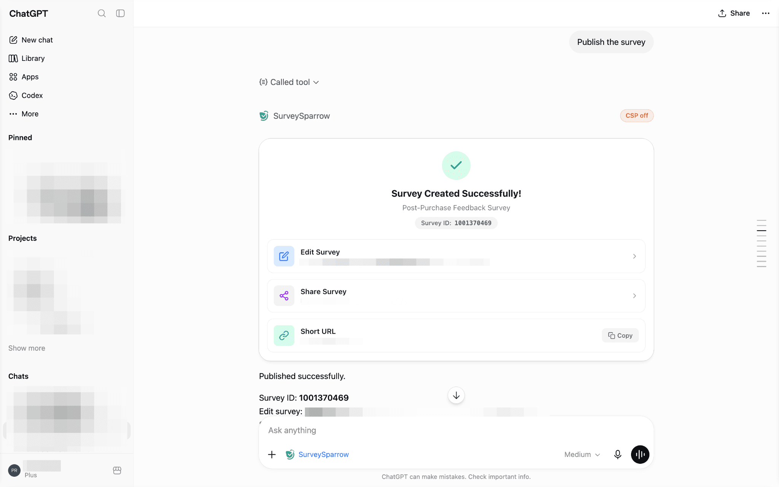Click the CSP off badge
The width and height of the screenshot is (779, 487).
637,116
